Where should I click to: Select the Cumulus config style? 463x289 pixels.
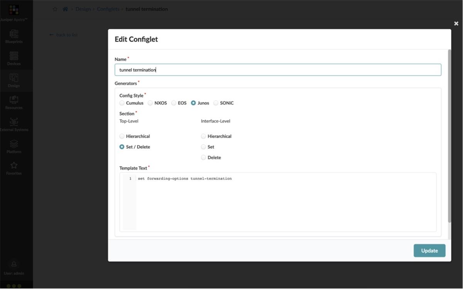tap(121, 103)
